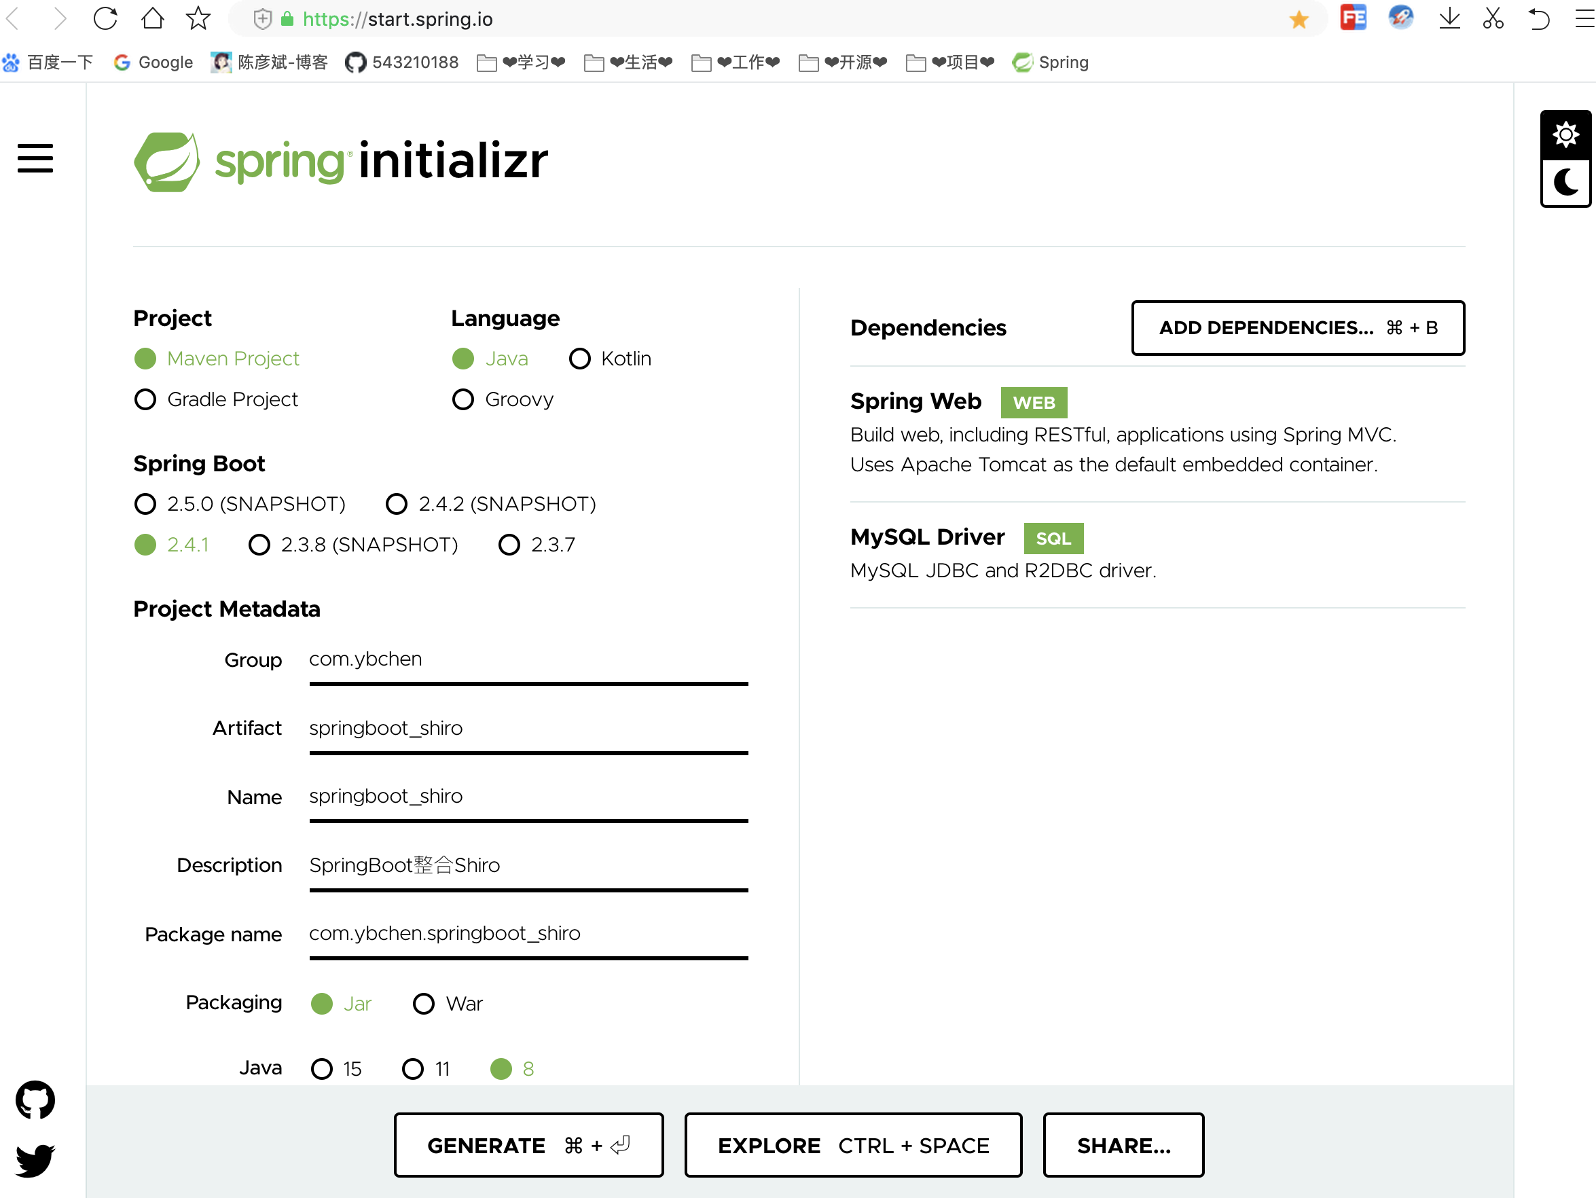Image resolution: width=1596 pixels, height=1198 pixels.
Task: Select Groovy language option
Action: (503, 399)
